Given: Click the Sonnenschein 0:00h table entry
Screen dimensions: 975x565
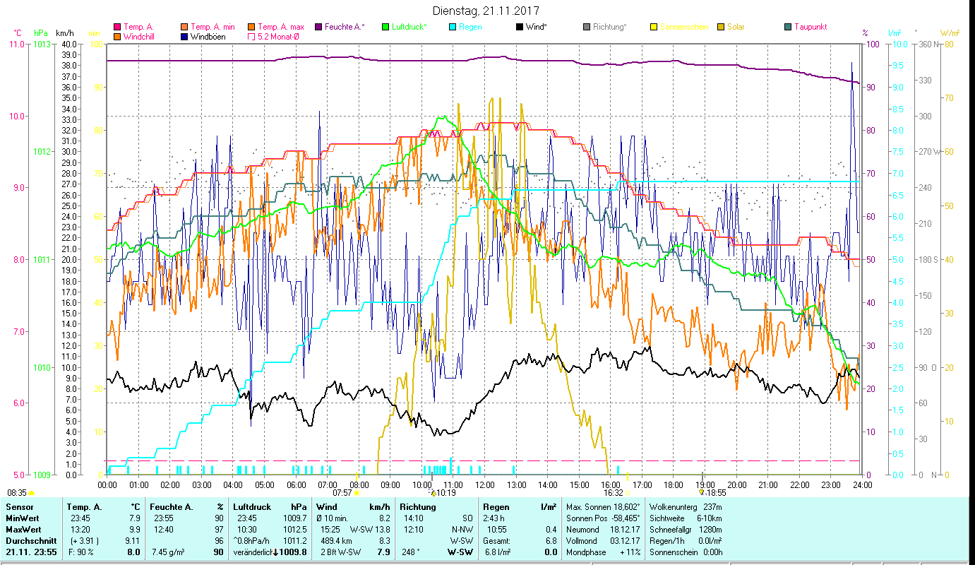Looking at the screenshot, I should tap(685, 552).
